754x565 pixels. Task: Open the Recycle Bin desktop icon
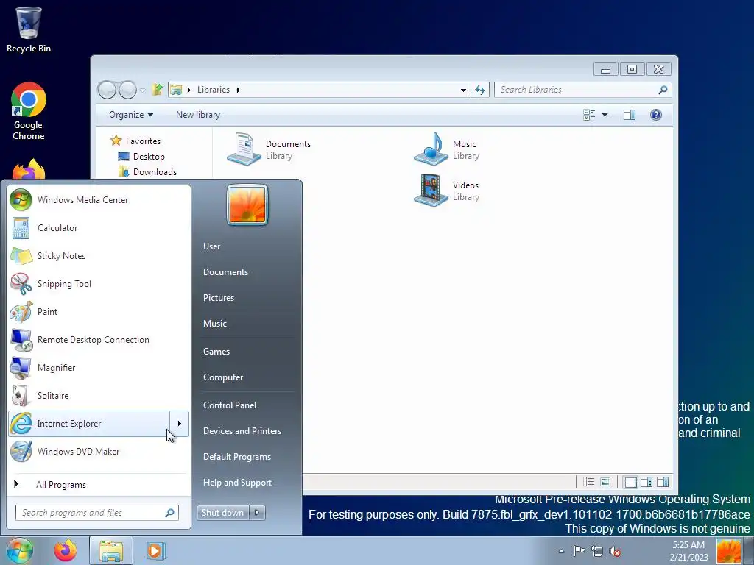coord(29,29)
